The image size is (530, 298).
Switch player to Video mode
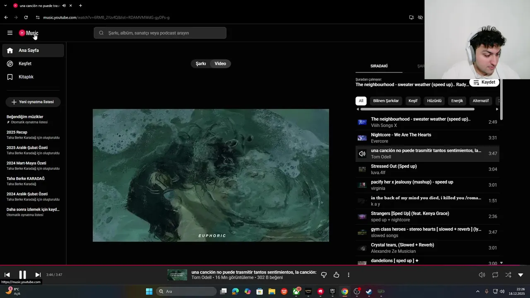tap(220, 64)
